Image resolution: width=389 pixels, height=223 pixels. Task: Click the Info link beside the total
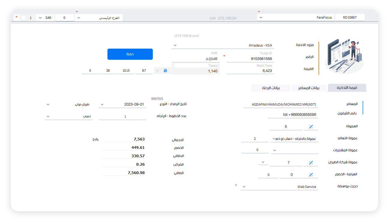(95, 140)
